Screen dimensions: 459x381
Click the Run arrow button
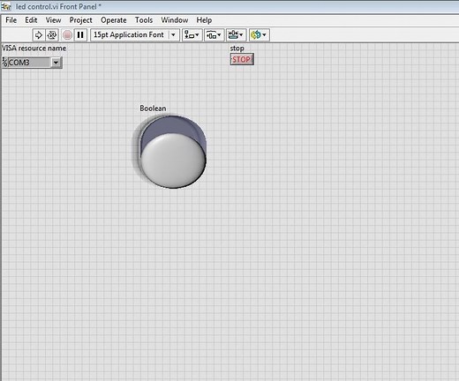click(x=39, y=35)
